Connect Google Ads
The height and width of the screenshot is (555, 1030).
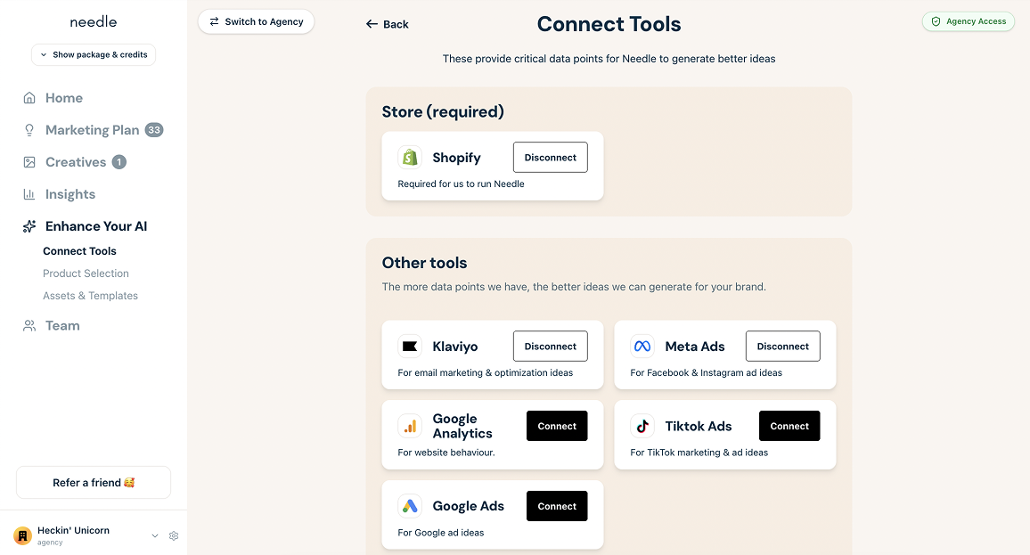[x=557, y=506]
